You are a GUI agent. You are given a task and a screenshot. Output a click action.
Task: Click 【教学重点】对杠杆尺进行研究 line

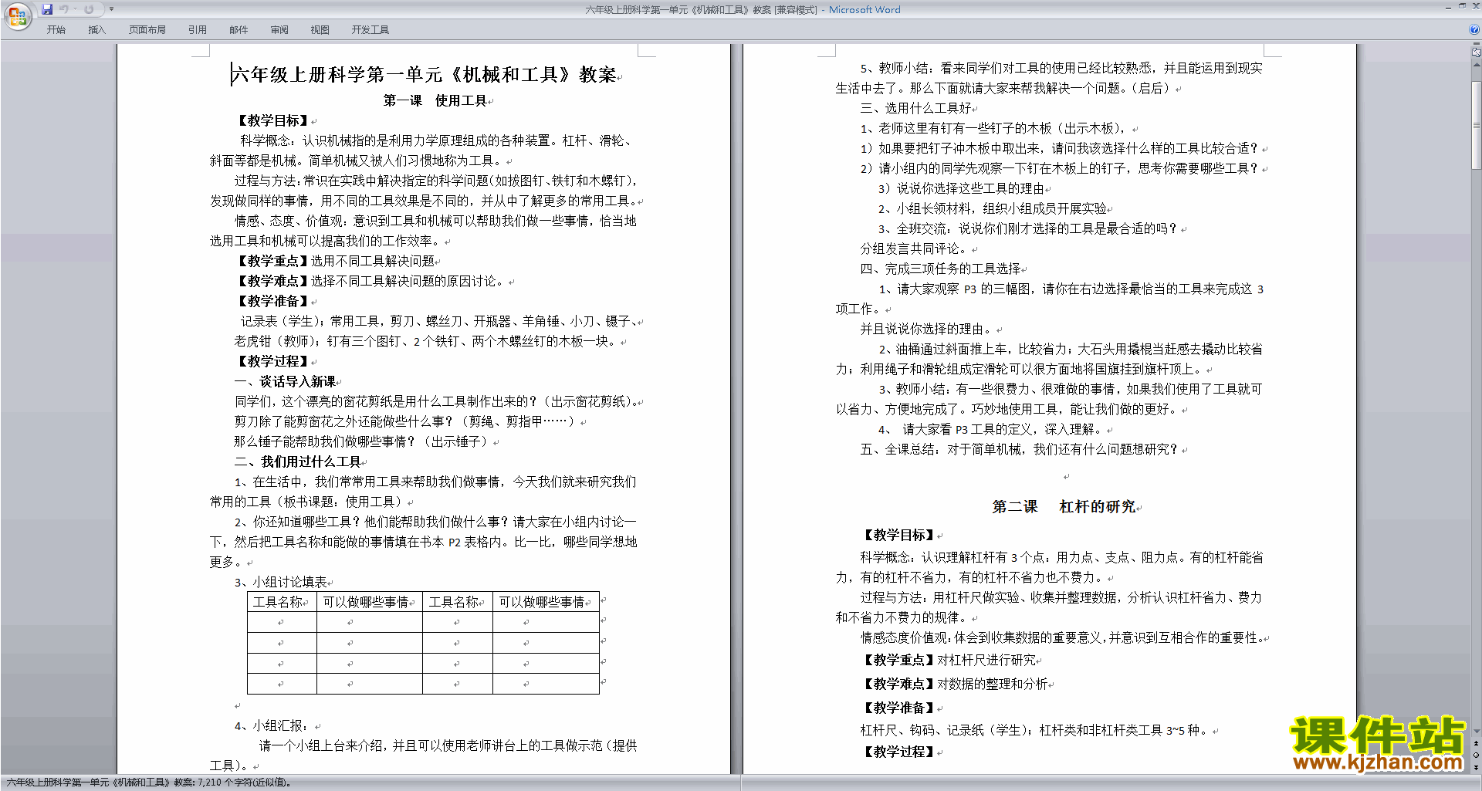coord(949,661)
